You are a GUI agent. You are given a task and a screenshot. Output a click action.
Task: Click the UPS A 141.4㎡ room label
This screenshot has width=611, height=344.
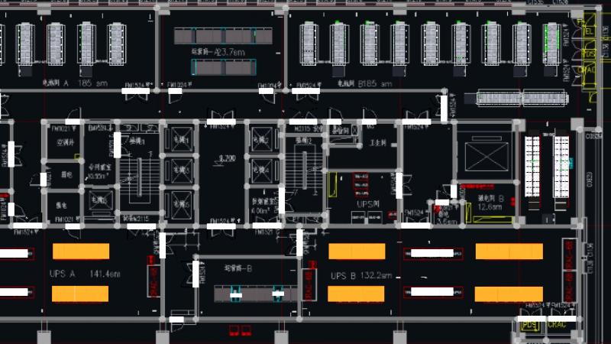coord(84,273)
